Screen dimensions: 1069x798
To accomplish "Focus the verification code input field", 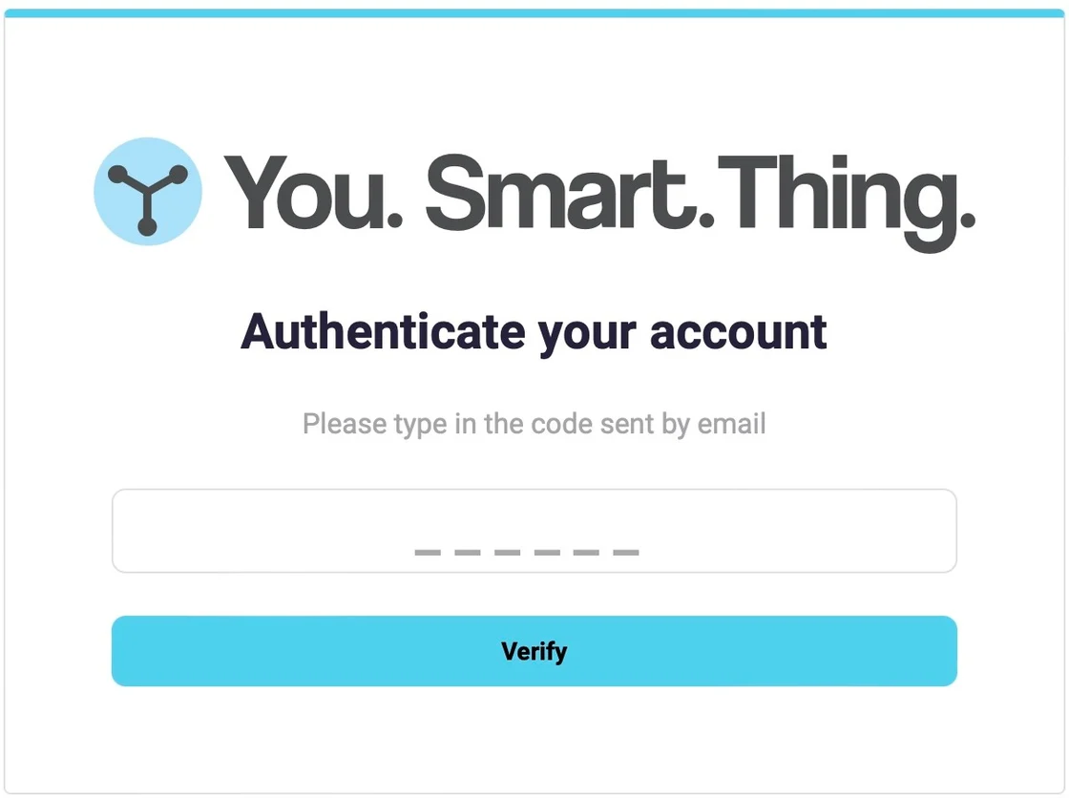I will click(x=534, y=531).
